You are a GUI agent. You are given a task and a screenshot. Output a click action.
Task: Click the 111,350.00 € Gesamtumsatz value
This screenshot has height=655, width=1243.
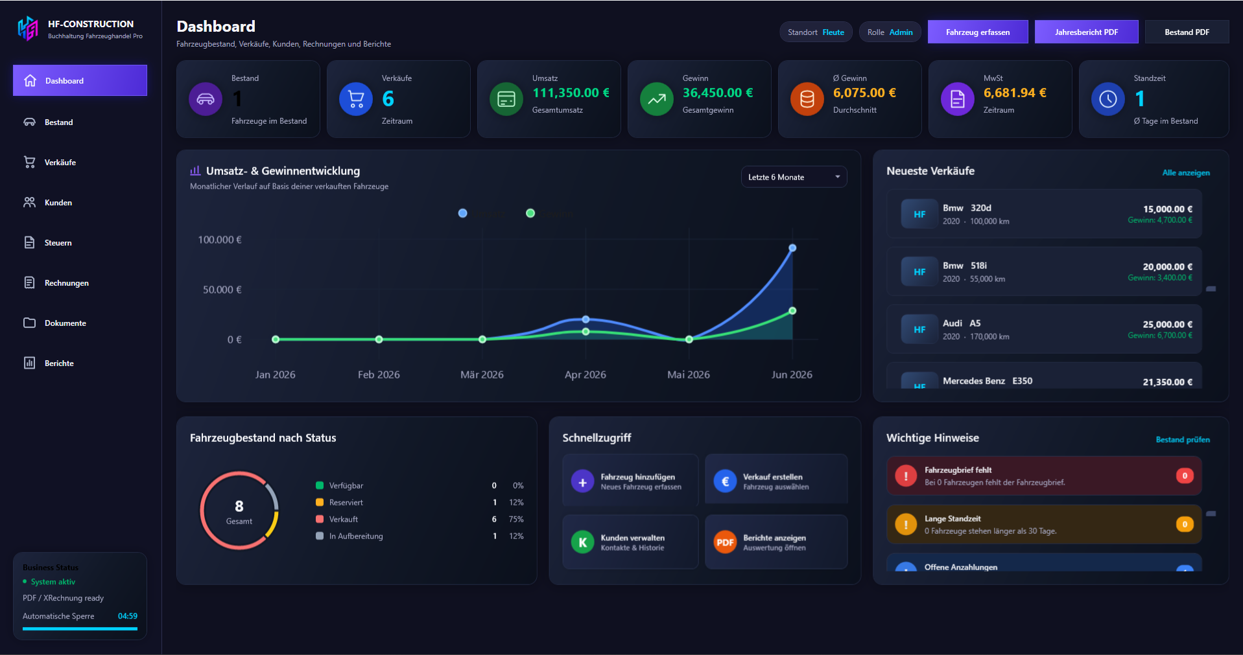571,93
